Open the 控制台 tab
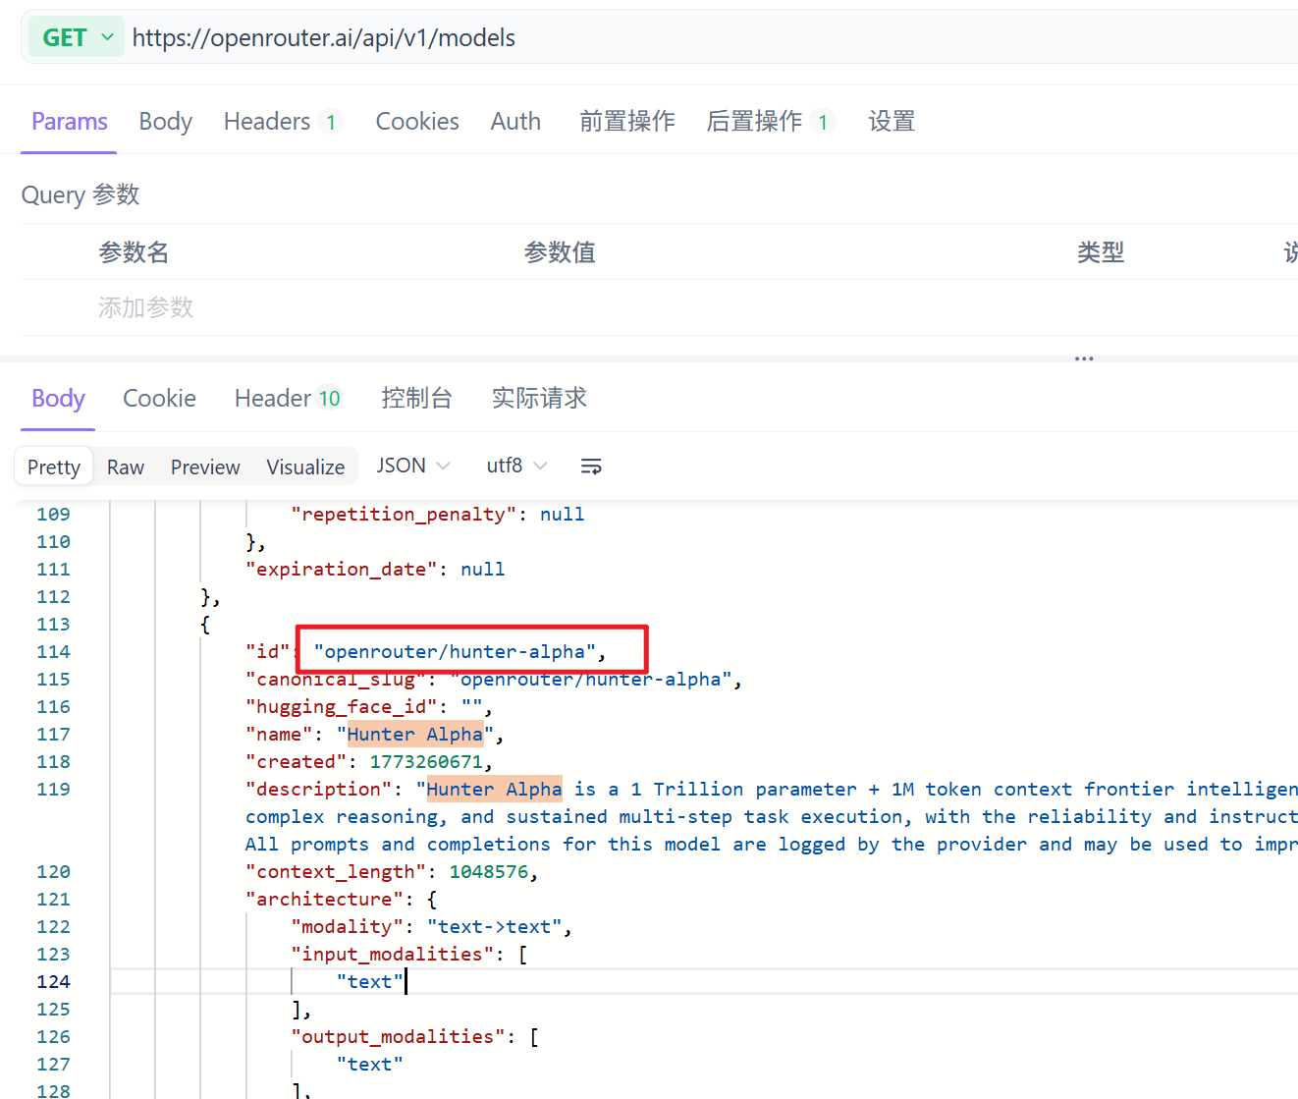 [x=416, y=399]
